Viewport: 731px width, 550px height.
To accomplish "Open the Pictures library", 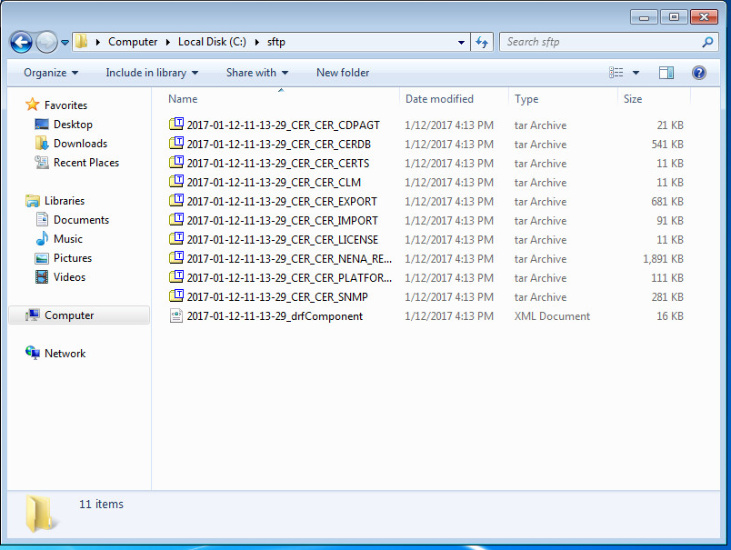I will point(73,258).
